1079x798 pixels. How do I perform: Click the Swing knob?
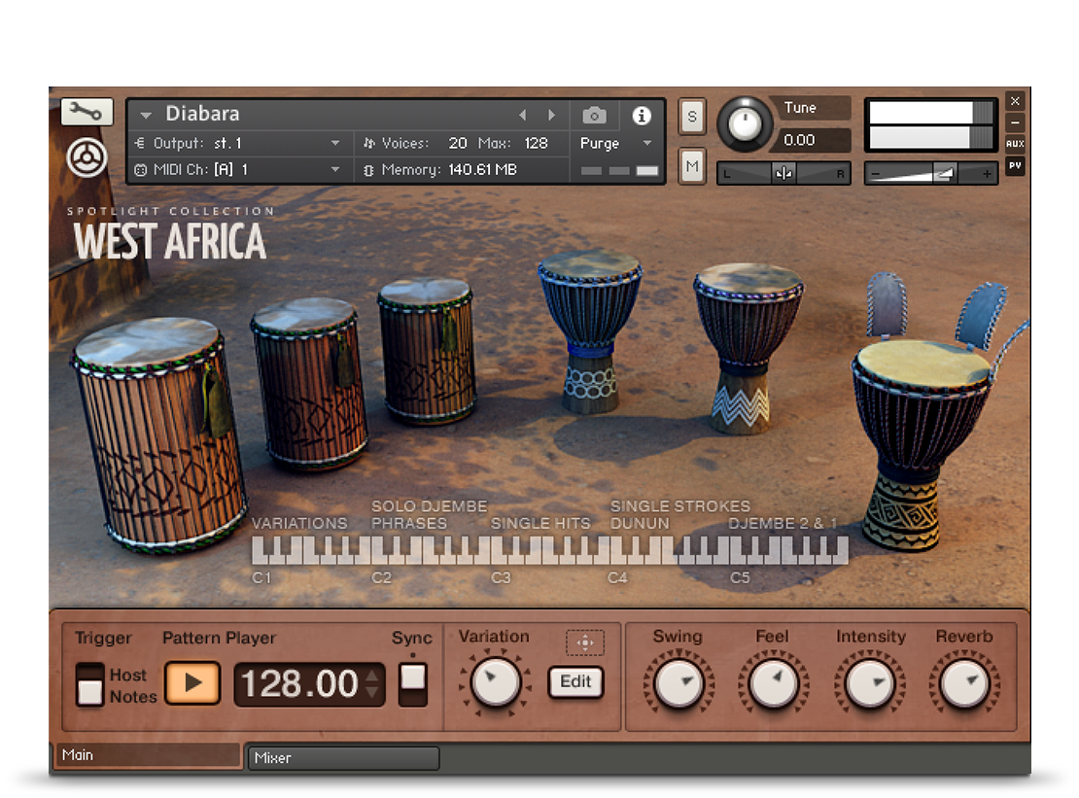pos(679,684)
